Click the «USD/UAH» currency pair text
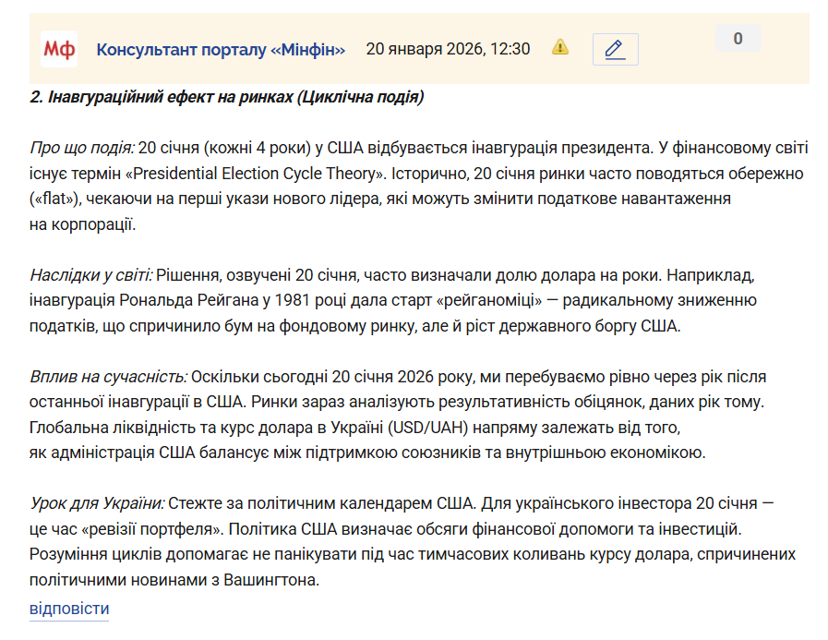Viewport: 828px width, 640px height. pyautogui.click(x=428, y=428)
